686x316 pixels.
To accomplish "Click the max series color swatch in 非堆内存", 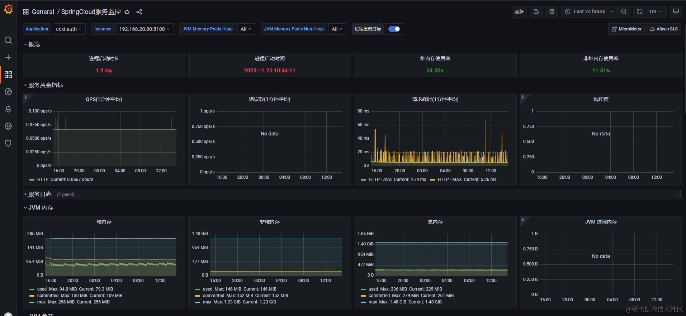I will click(198, 302).
